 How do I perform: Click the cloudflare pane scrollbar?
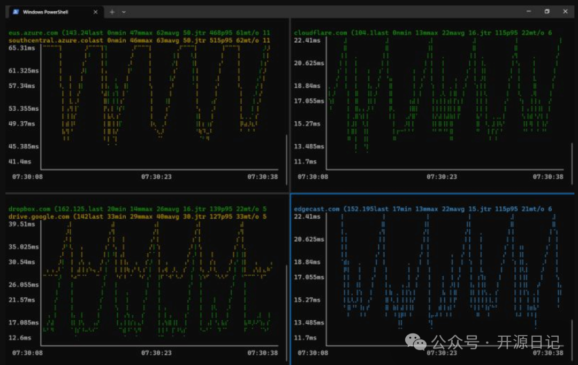(x=572, y=165)
